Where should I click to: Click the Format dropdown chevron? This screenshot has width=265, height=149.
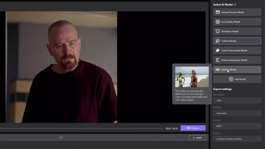[x=258, y=126]
